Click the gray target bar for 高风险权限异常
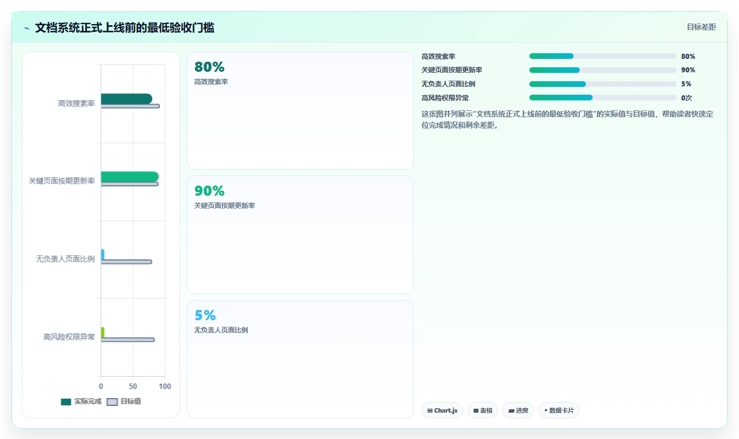Image resolution: width=739 pixels, height=439 pixels. click(127, 340)
